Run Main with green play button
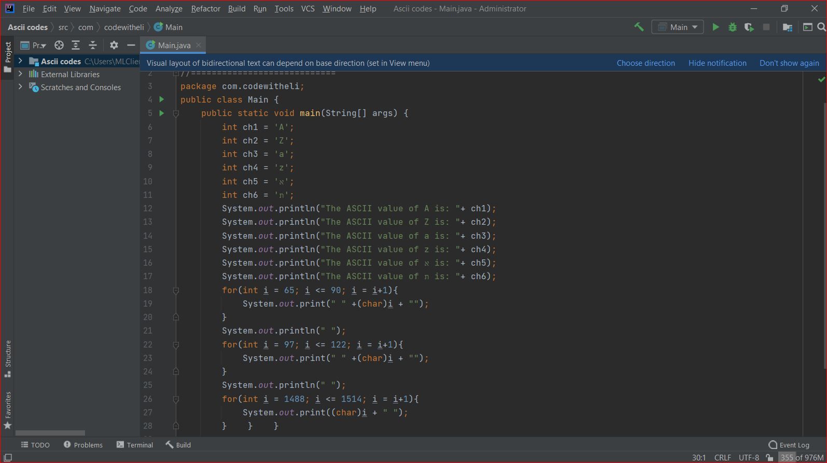The height and width of the screenshot is (463, 827). (716, 27)
